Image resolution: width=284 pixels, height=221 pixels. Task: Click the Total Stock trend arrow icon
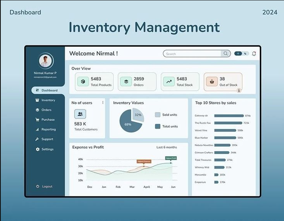point(169,82)
